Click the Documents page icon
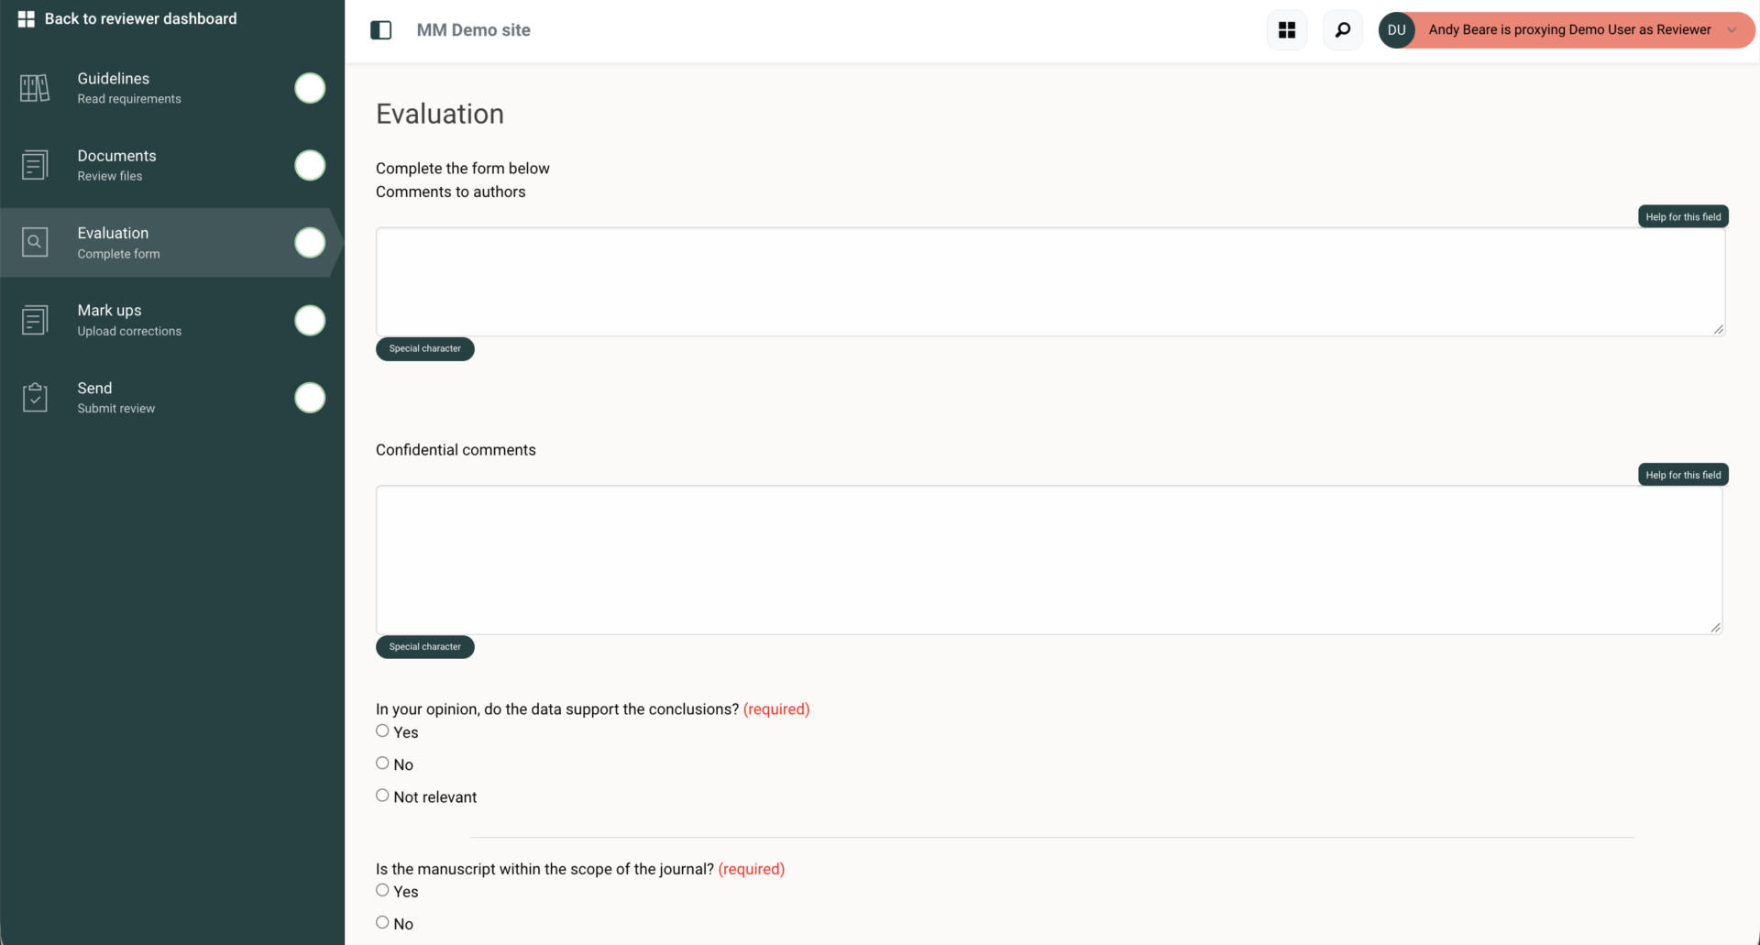Screen dimensions: 1760x945 coord(35,165)
